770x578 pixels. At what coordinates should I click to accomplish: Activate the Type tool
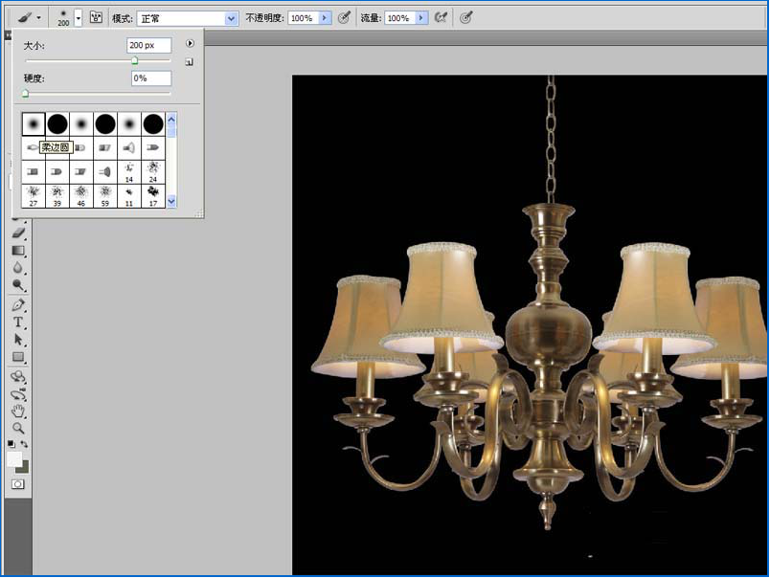(18, 322)
